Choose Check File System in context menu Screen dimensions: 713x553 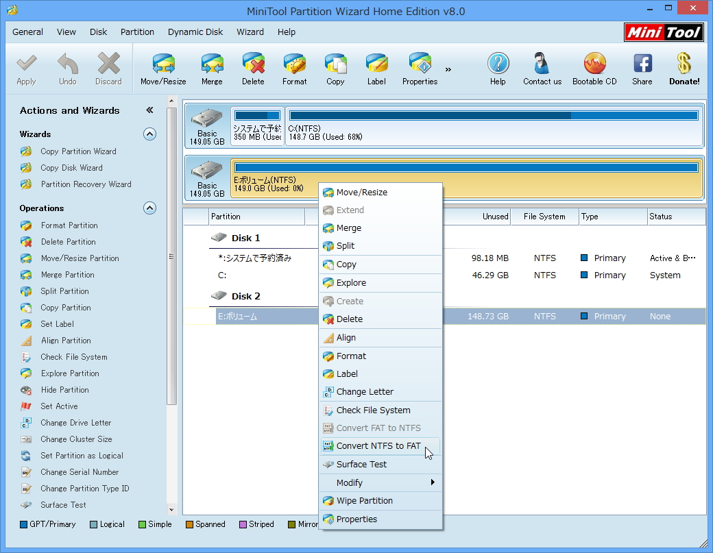pyautogui.click(x=380, y=410)
